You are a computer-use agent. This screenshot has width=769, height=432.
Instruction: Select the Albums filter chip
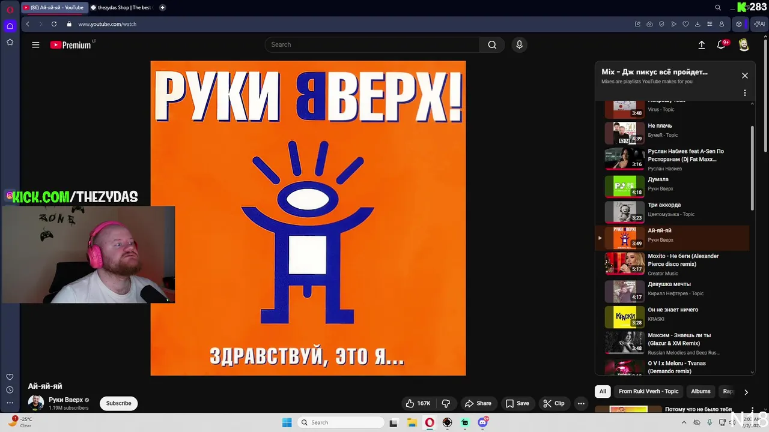point(701,391)
